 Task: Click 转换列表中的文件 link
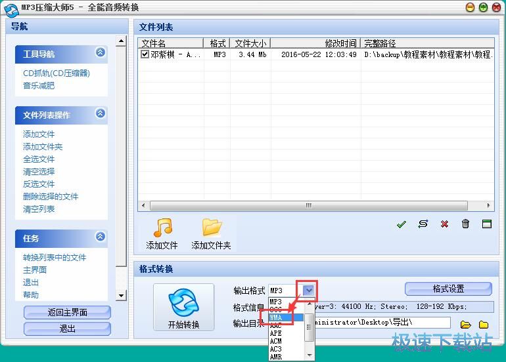point(55,258)
